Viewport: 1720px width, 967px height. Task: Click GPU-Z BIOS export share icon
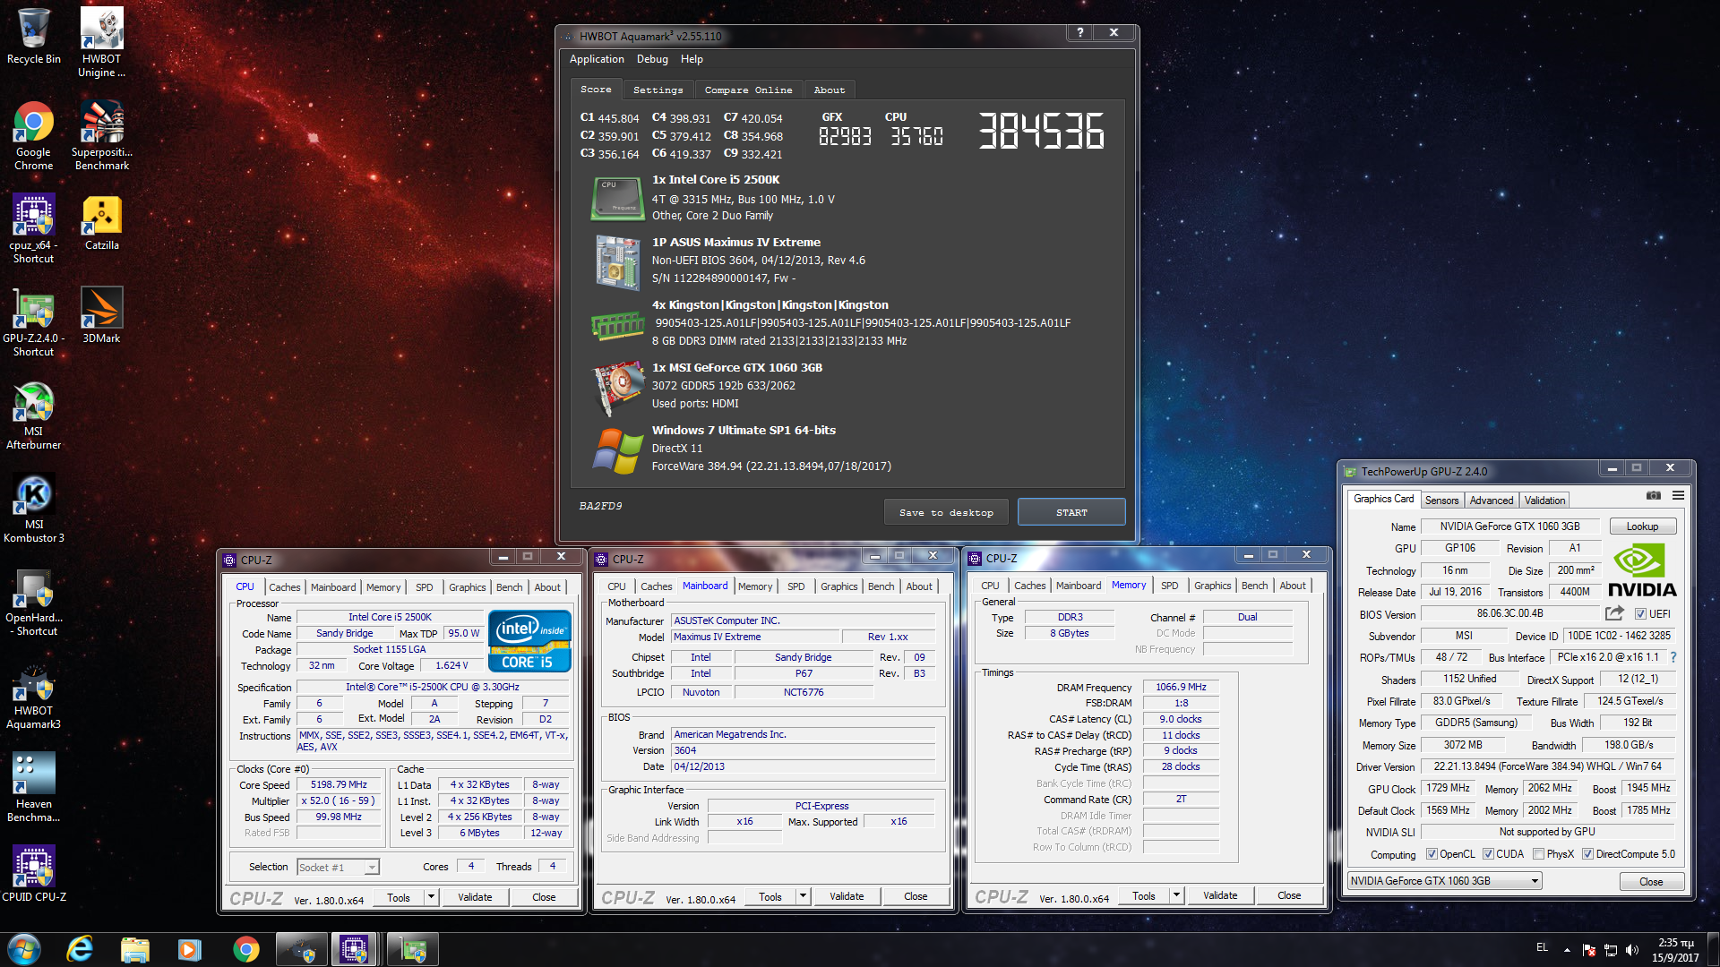click(x=1614, y=613)
